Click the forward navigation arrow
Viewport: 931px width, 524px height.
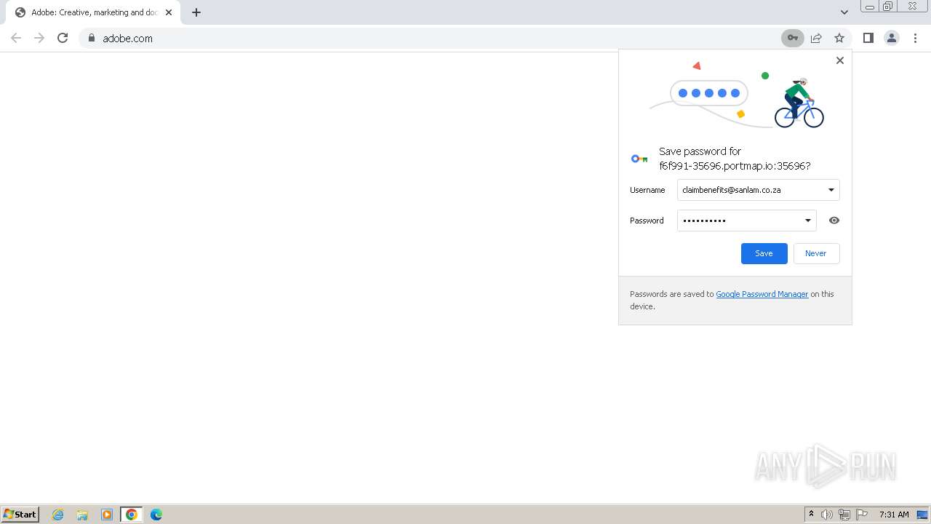(x=39, y=38)
